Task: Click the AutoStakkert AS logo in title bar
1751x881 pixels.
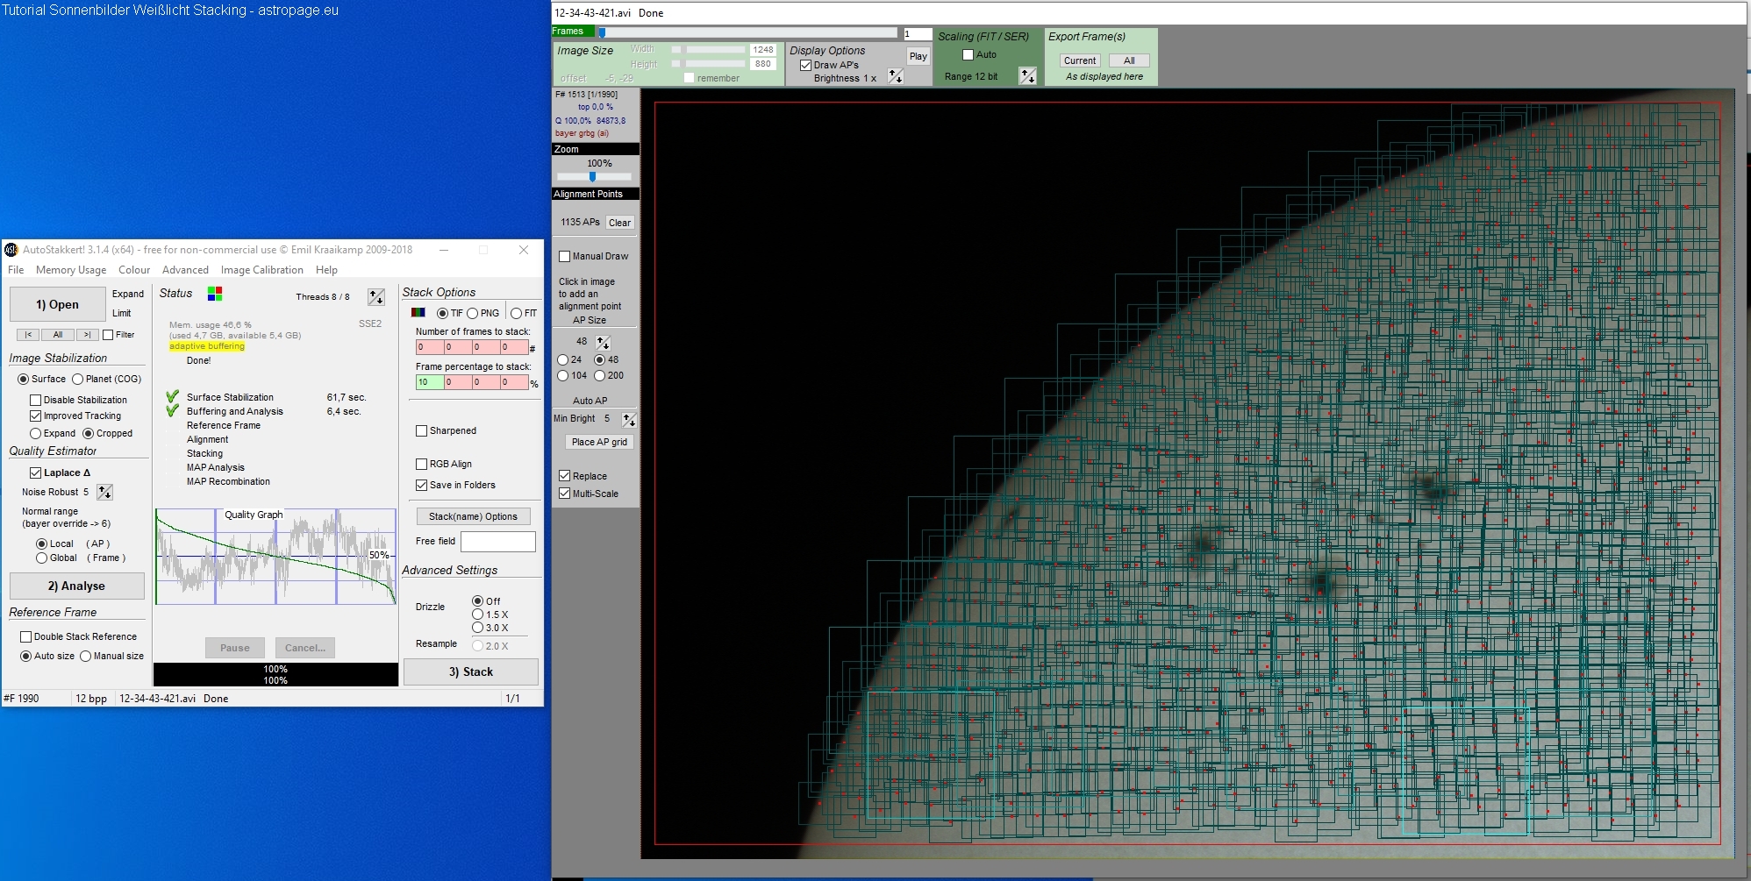Action: pos(11,250)
